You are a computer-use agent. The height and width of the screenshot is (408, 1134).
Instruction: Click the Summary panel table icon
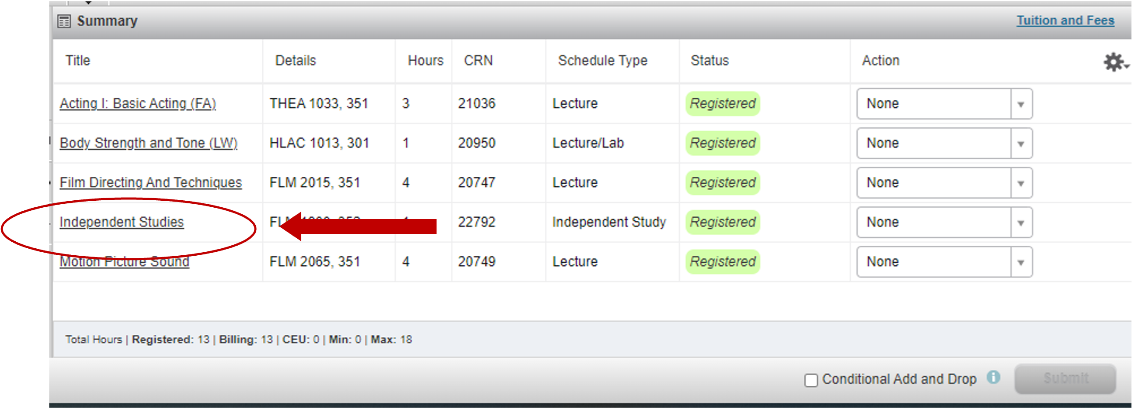[x=64, y=21]
